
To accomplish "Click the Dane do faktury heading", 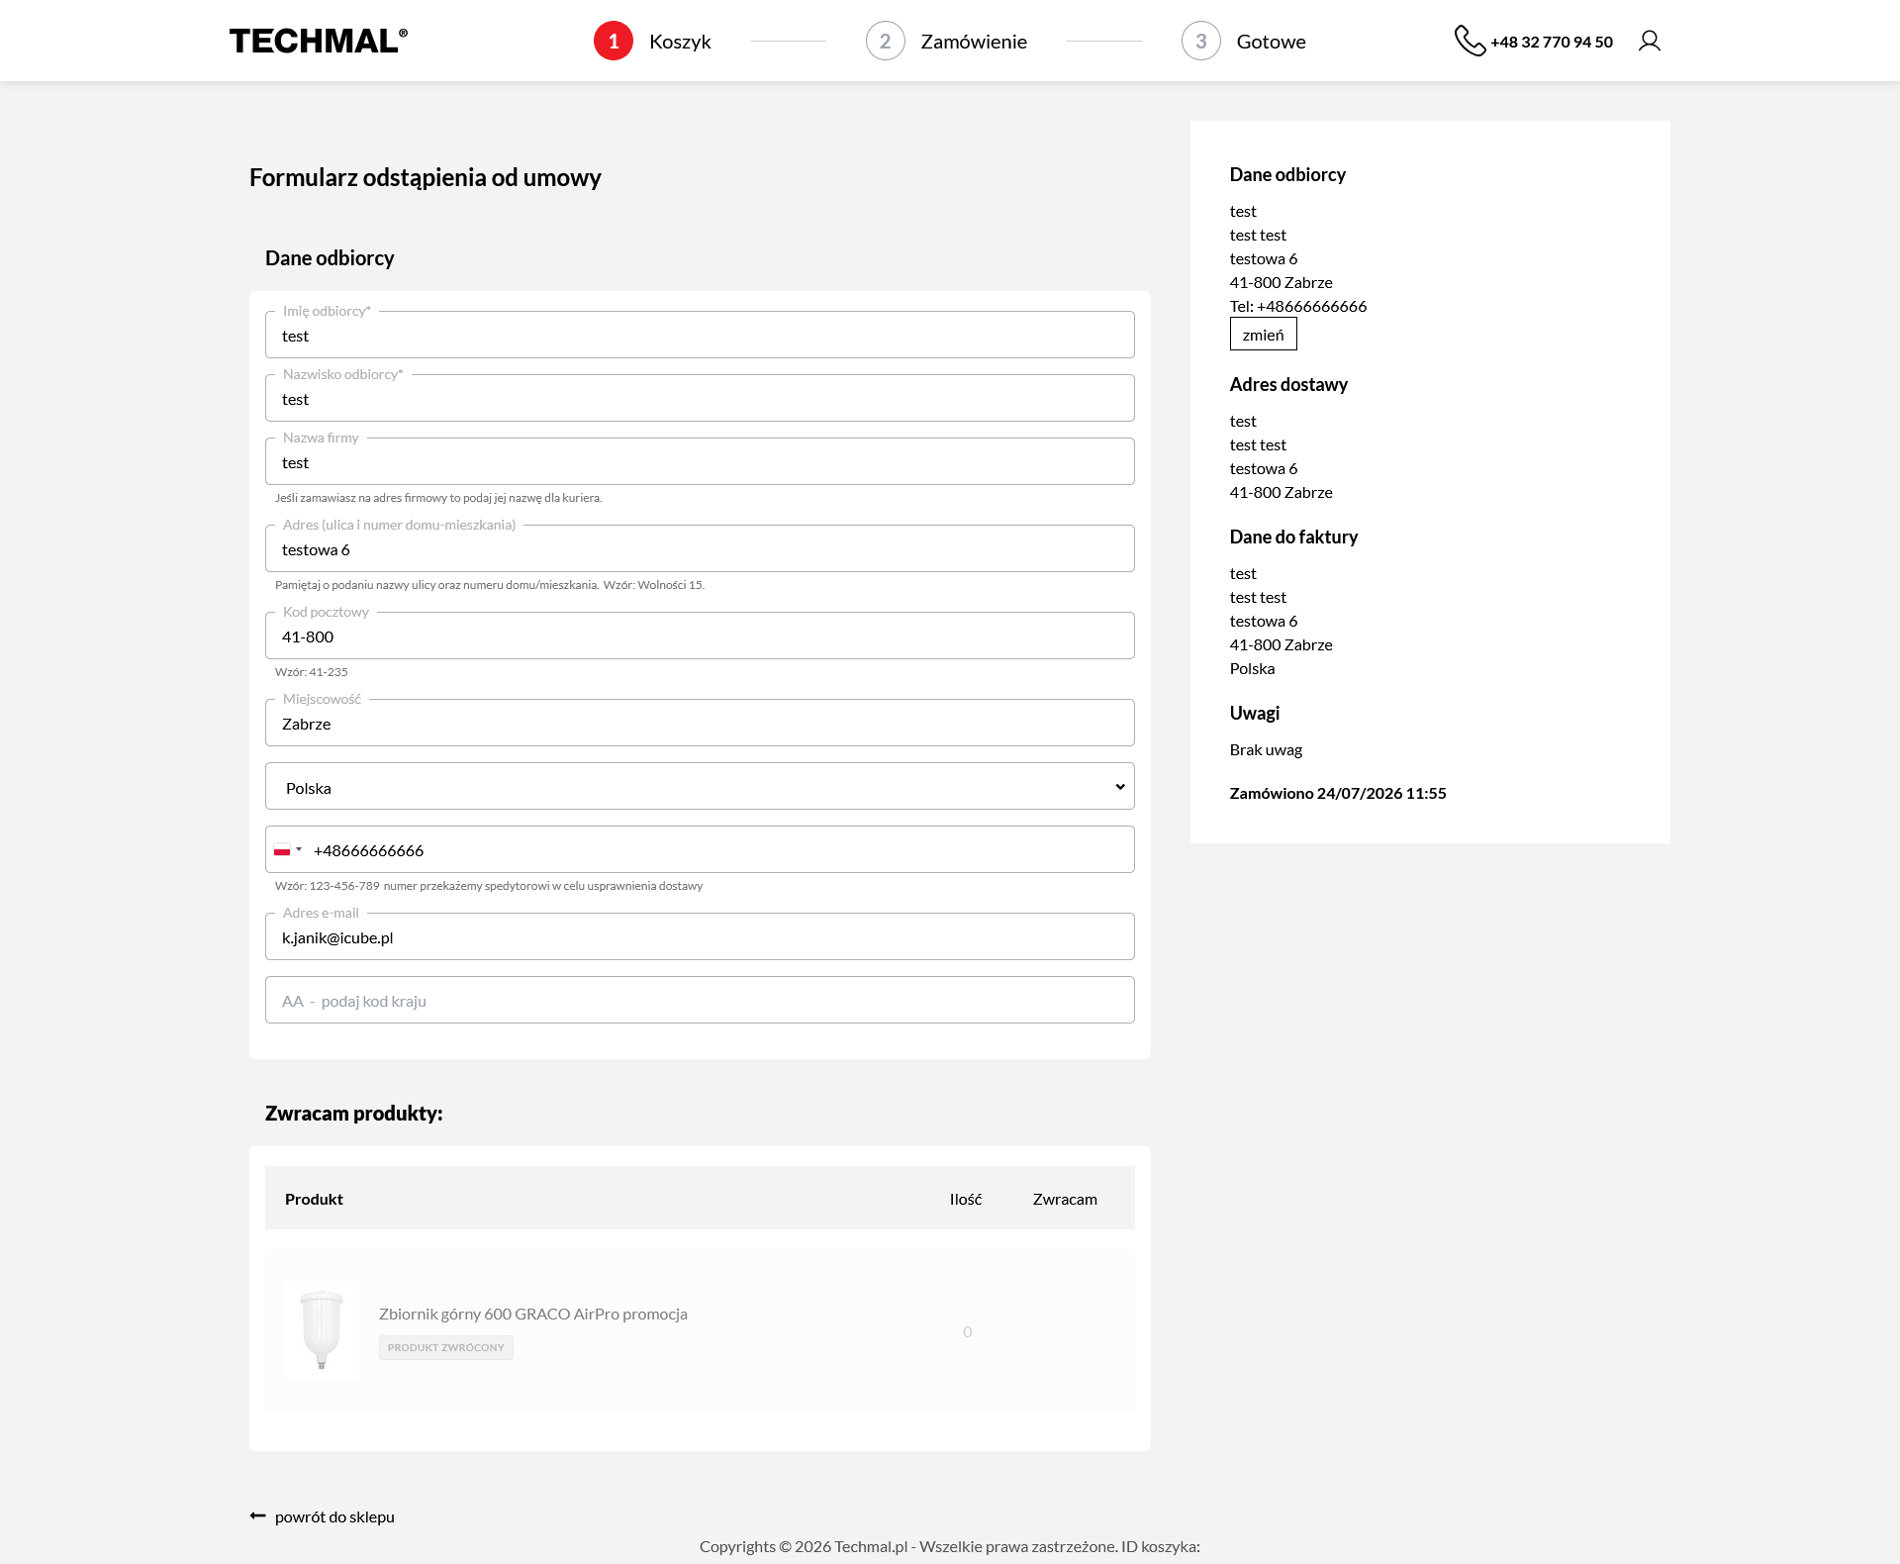I will [x=1293, y=537].
